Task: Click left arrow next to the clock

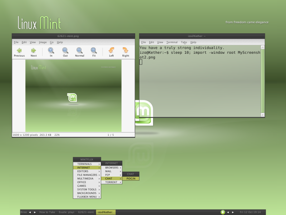Action: pyautogui.click(x=228, y=212)
